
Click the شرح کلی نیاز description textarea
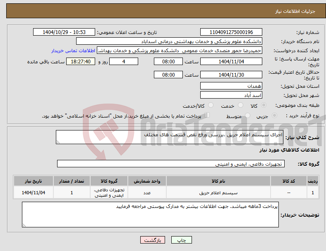[170, 137]
